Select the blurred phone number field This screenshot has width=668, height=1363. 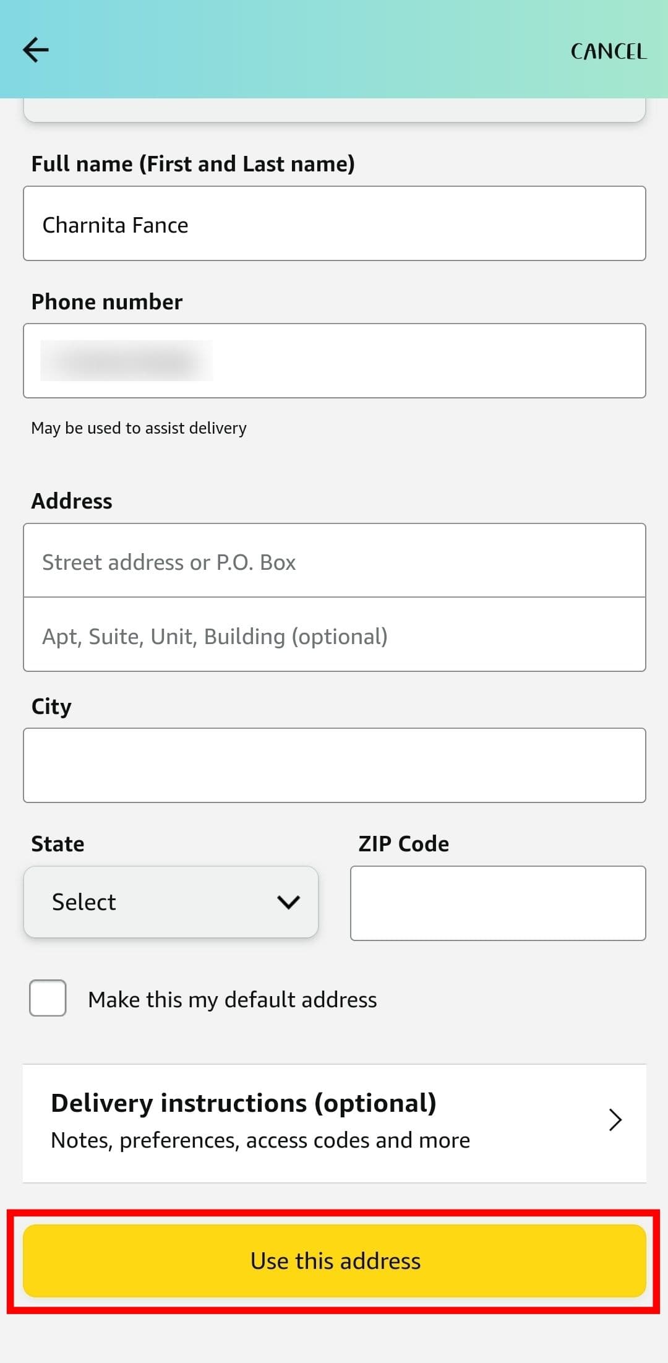(334, 359)
